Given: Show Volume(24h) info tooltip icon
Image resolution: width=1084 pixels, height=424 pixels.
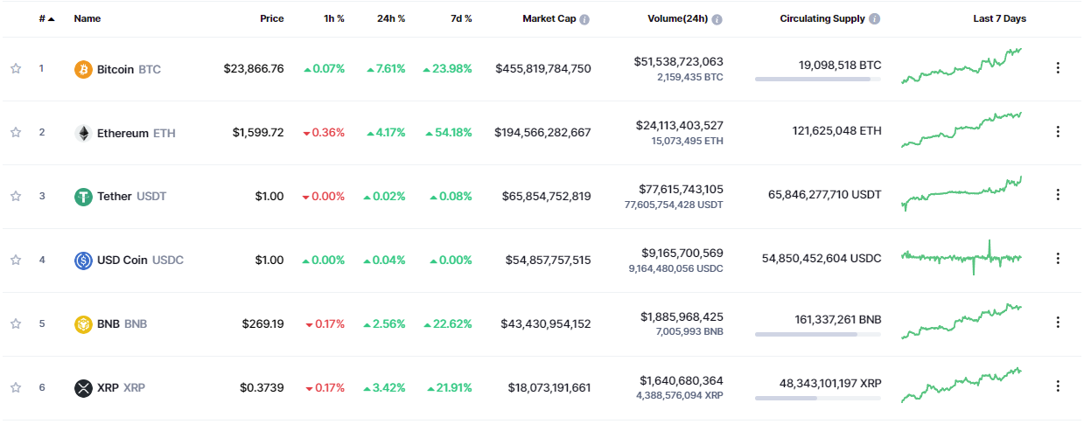Looking at the screenshot, I should pyautogui.click(x=717, y=19).
